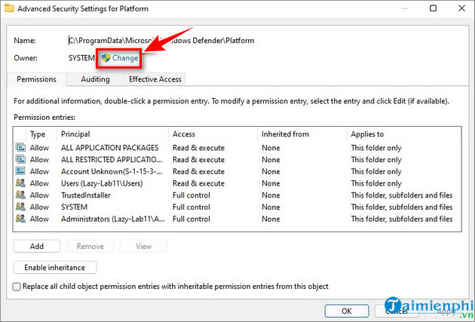Change the owner via Change link
Image resolution: width=475 pixels, height=322 pixels.
[x=125, y=58]
